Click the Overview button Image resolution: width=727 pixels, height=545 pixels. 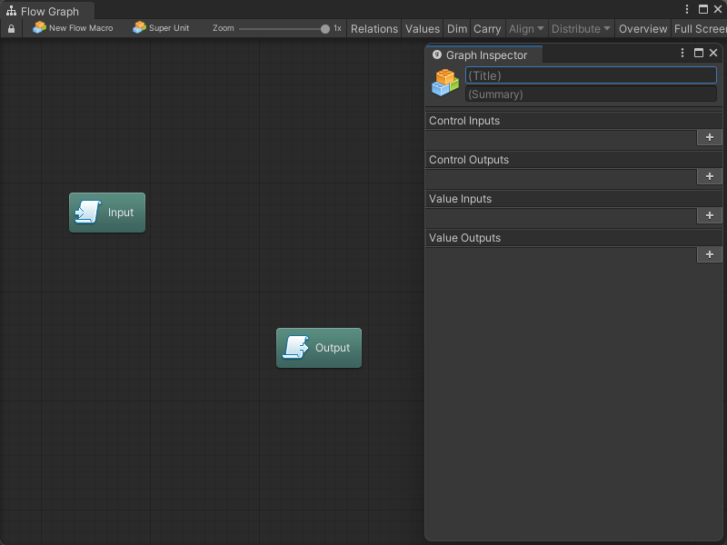point(642,29)
